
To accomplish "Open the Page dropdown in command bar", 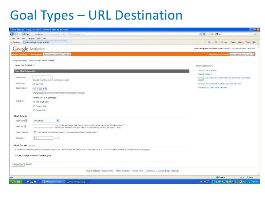I will pos(233,42).
